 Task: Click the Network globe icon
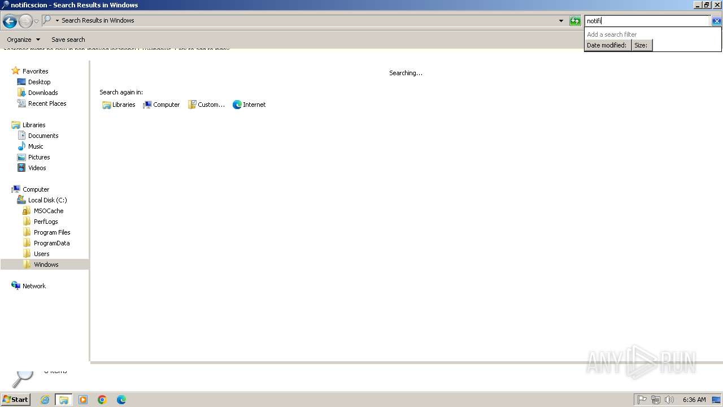pos(16,286)
